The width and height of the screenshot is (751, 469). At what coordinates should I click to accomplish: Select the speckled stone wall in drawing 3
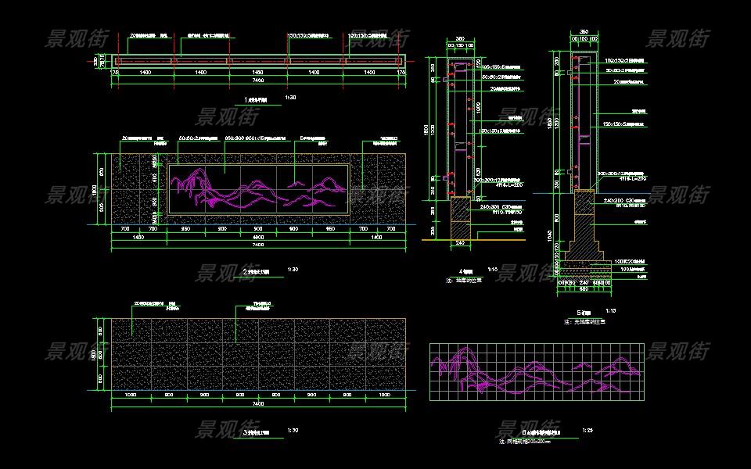click(x=258, y=354)
